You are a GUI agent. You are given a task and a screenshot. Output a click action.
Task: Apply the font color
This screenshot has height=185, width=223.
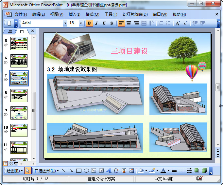(x=163, y=171)
